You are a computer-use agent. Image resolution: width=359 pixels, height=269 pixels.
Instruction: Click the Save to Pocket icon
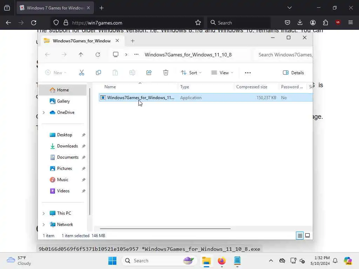[x=287, y=22]
